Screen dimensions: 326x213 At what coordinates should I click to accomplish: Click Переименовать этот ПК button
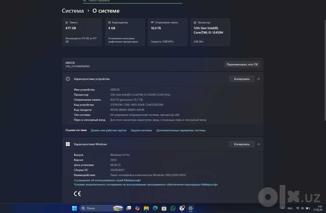tap(242, 64)
